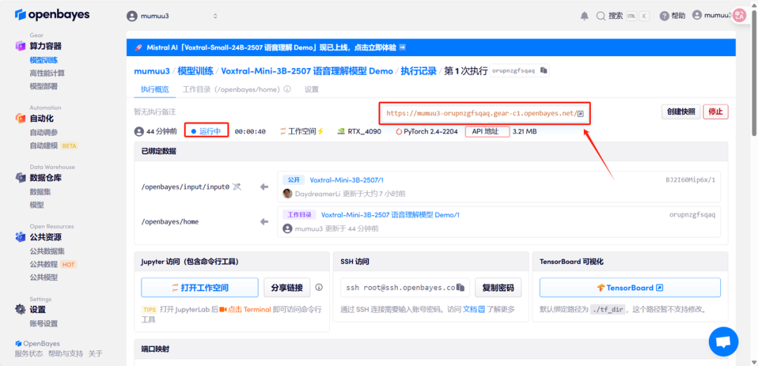Click the mumuu3 breadcrumb link
Screen dimensions: 758x366
152,71
